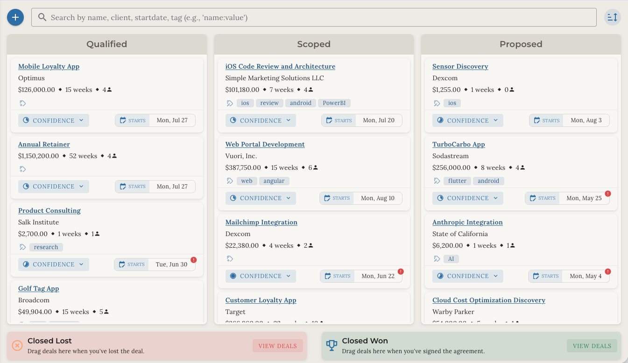Click the Qualified column header
The image size is (628, 363).
coord(107,44)
